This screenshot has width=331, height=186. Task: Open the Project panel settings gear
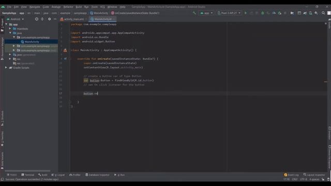(50, 19)
